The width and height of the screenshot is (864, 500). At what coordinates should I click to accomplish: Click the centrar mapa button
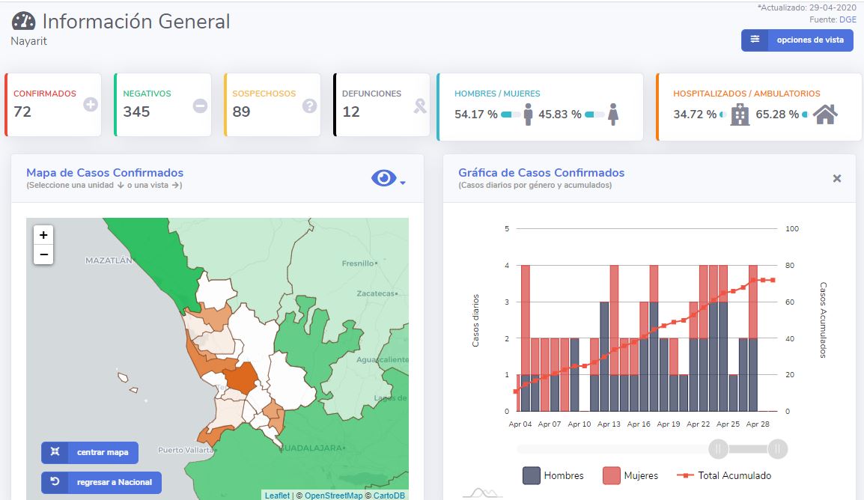pyautogui.click(x=90, y=453)
